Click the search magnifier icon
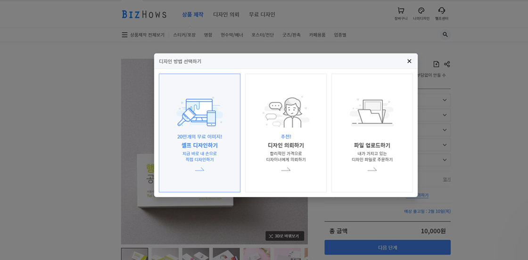Viewport: 528px width, 260px height. (445, 35)
